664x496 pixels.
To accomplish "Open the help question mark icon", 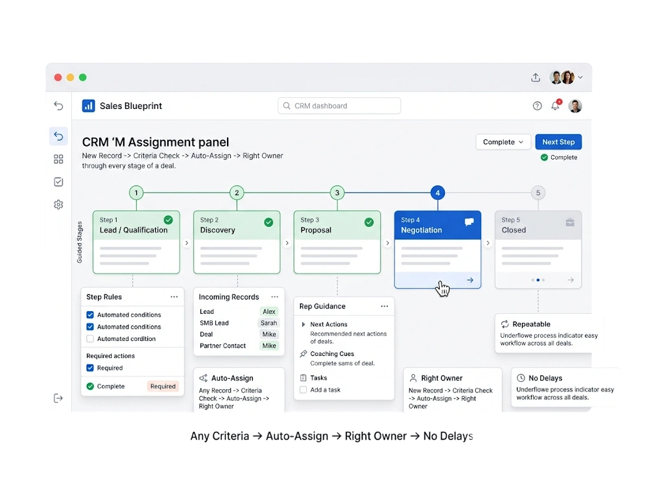I will coord(538,106).
